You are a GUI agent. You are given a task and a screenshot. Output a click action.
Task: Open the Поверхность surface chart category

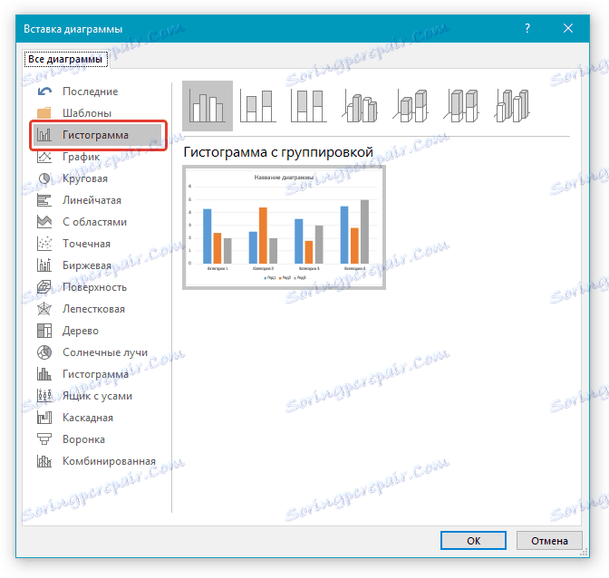[x=97, y=287]
